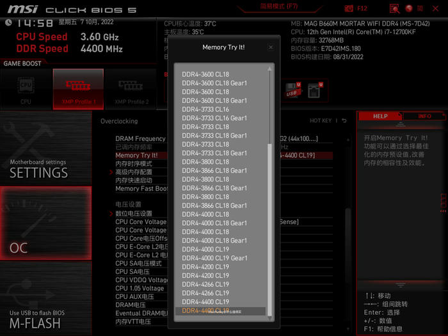Select DDR4-3733 CL16 preset
This screenshot has width=448, height=336.
205,109
